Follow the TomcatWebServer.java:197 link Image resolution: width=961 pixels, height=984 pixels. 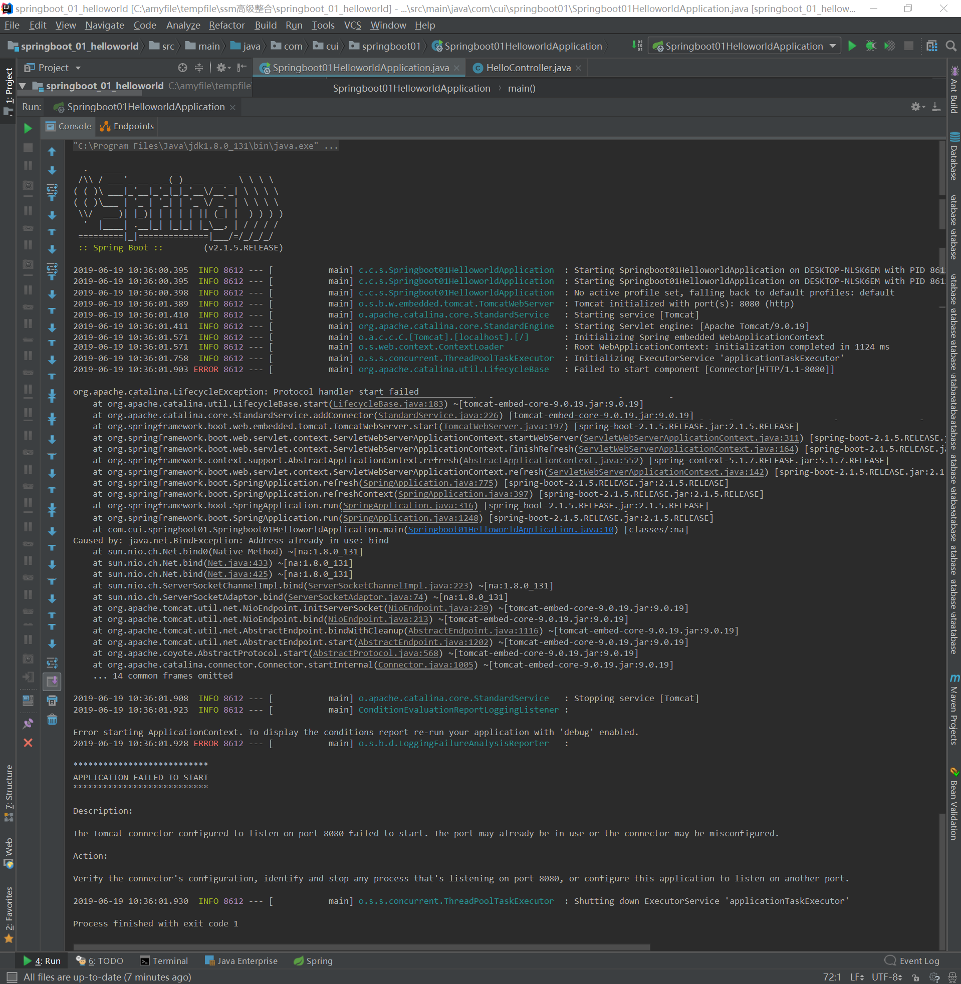click(503, 426)
